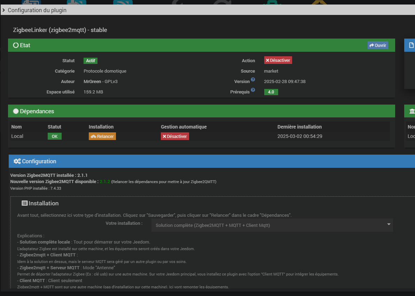Click the red Désactiver button beside Action
Image resolution: width=415 pixels, height=296 pixels.
(278, 60)
